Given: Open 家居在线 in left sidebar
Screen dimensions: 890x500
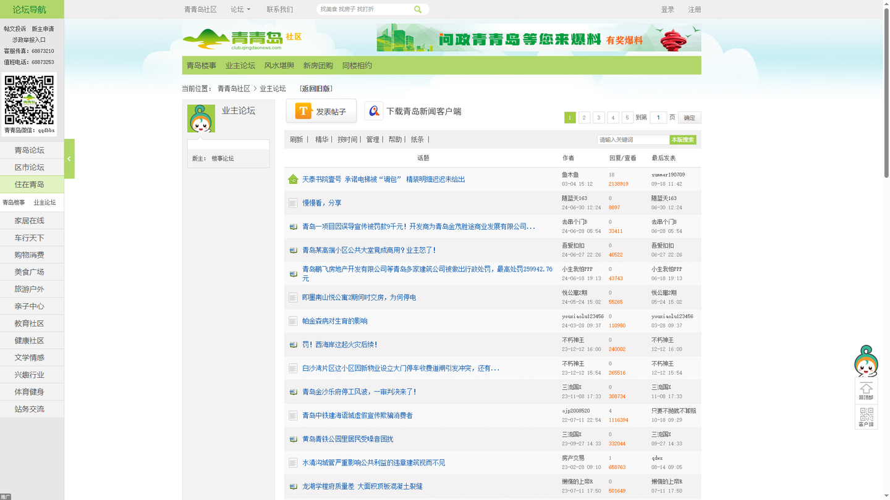Looking at the screenshot, I should [x=30, y=220].
